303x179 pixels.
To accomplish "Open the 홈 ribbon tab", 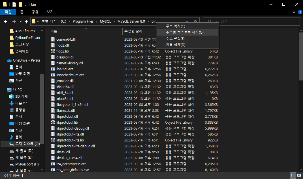I will (x=22, y=12).
